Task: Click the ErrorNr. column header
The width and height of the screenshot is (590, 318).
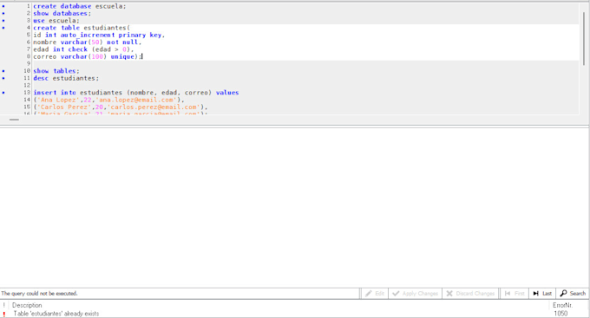Action: tap(562, 305)
